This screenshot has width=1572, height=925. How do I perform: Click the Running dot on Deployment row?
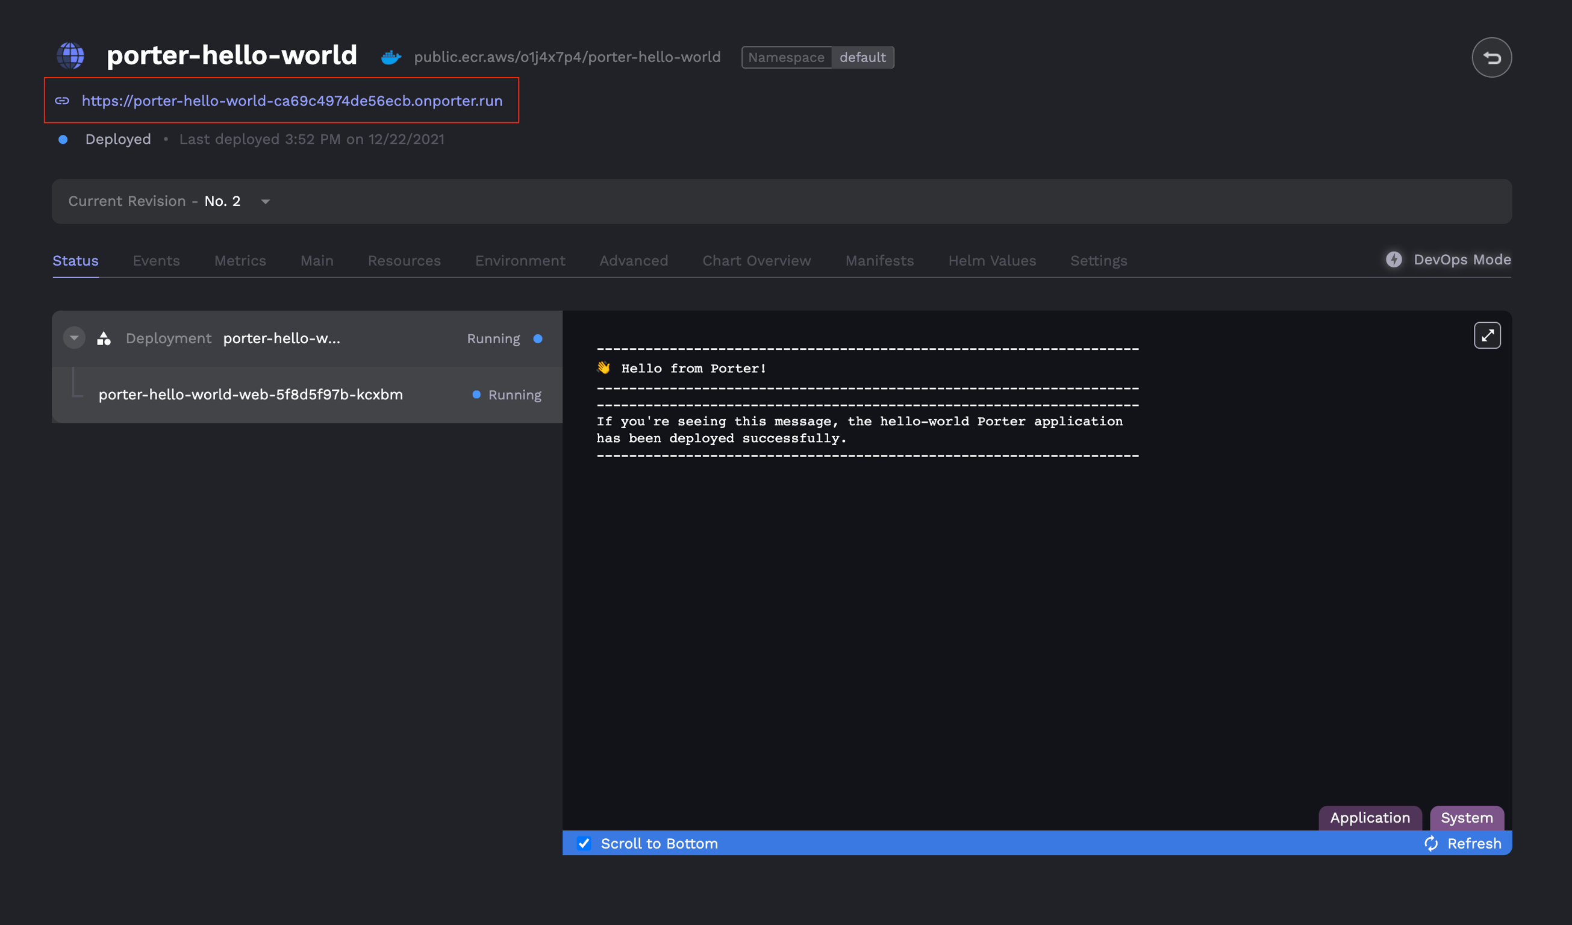tap(538, 338)
